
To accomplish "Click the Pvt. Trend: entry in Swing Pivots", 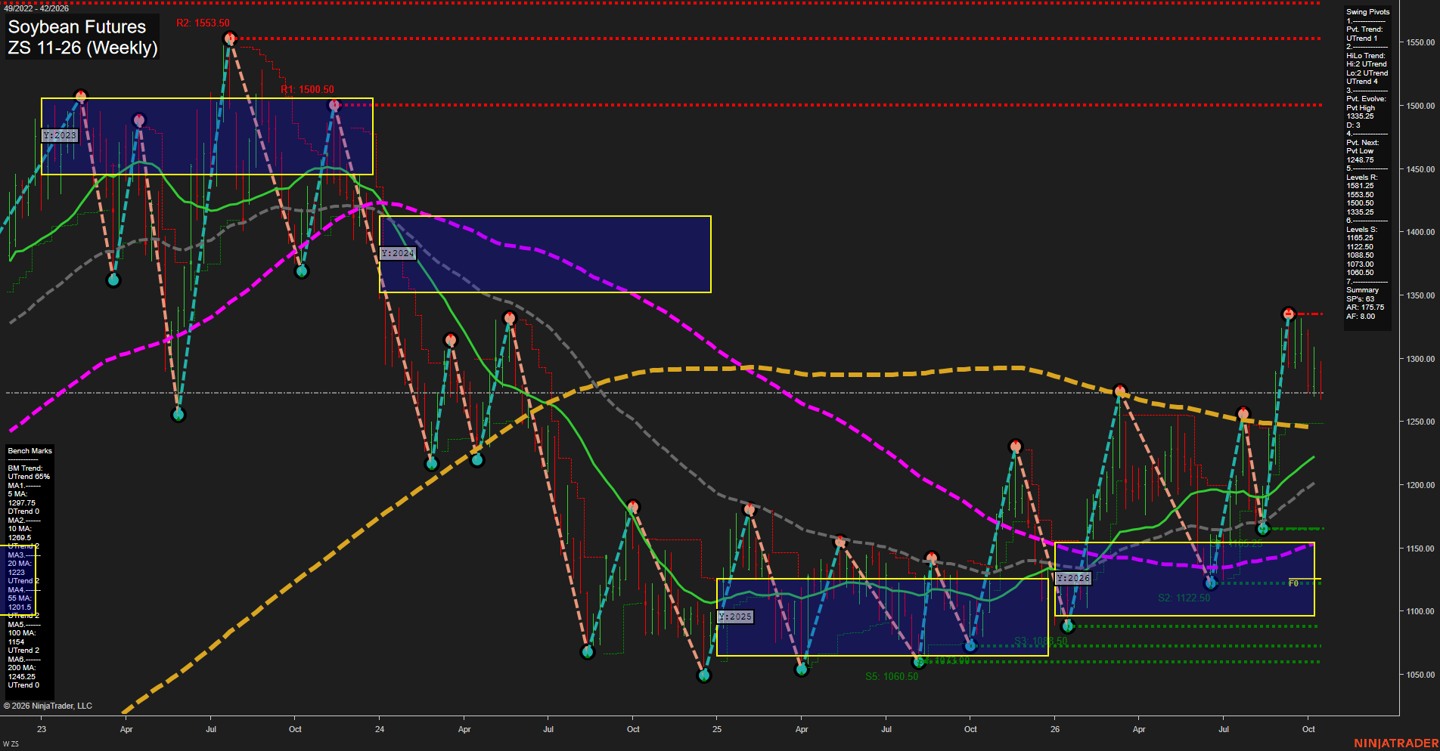I will 1364,29.
